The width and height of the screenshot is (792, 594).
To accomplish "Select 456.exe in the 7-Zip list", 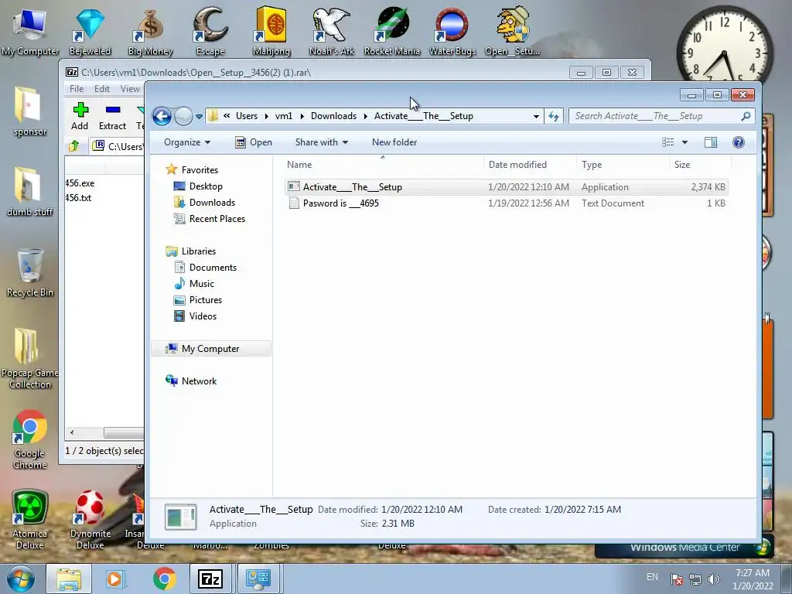I will coord(80,183).
